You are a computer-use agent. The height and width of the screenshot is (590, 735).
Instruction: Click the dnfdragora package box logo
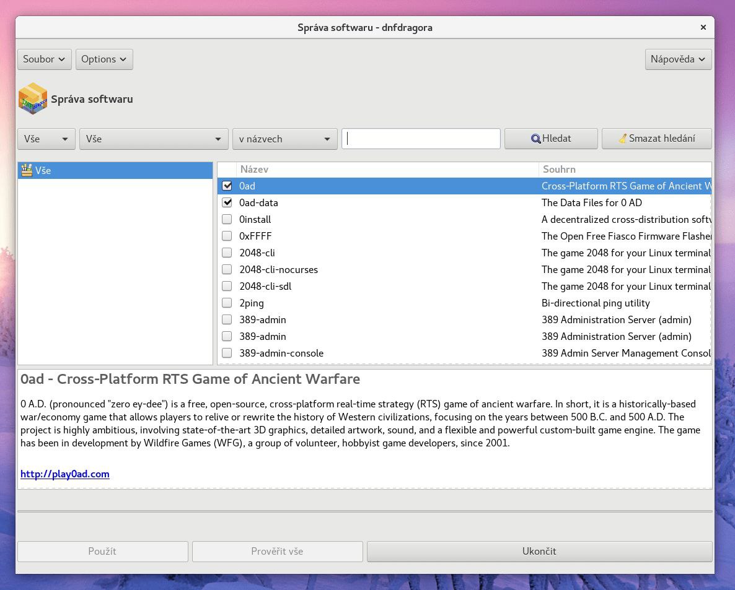(33, 99)
